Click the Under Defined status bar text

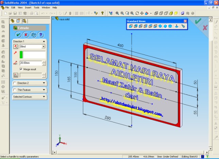[x=170, y=157]
